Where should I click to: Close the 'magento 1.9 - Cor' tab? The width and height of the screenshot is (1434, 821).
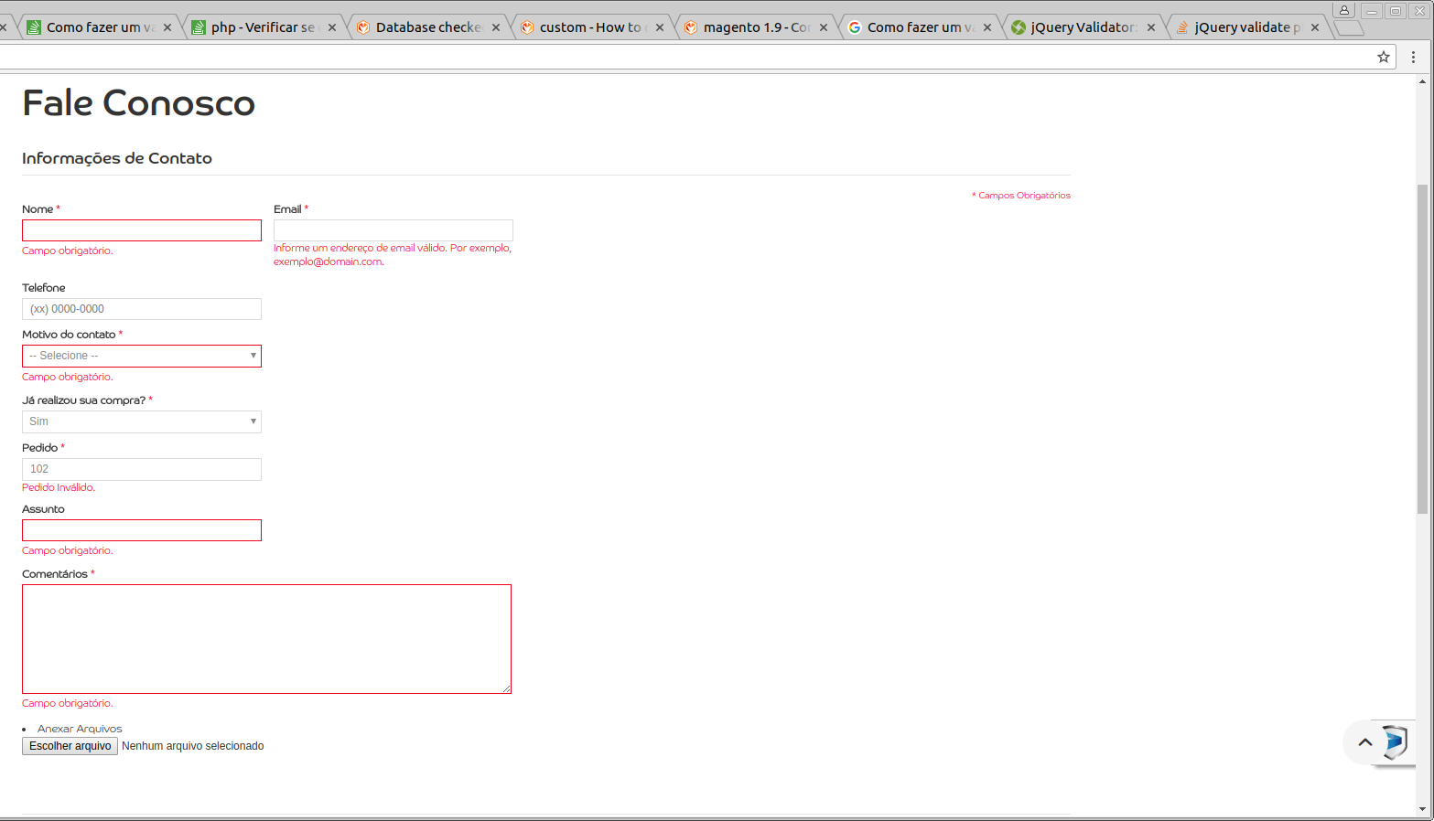point(824,27)
